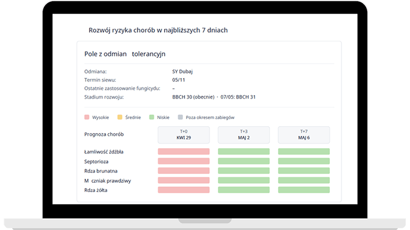Click Łamliwość źdźbła risk bar for MAJ 2
This screenshot has width=410, height=230.
[x=244, y=152]
